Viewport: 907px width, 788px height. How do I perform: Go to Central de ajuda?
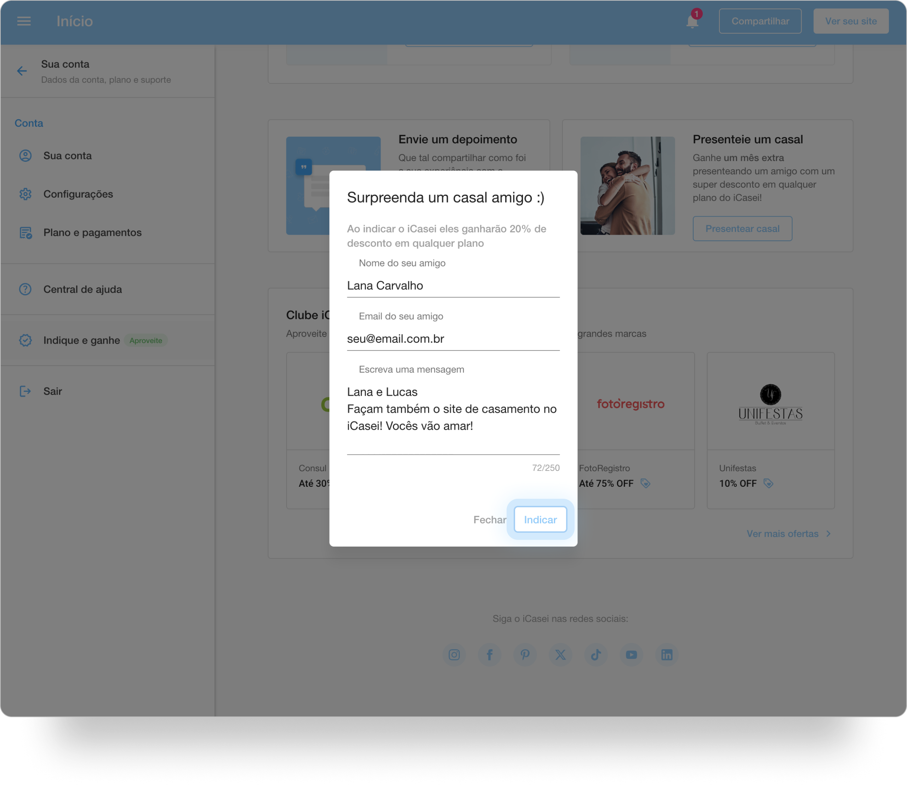pos(82,289)
